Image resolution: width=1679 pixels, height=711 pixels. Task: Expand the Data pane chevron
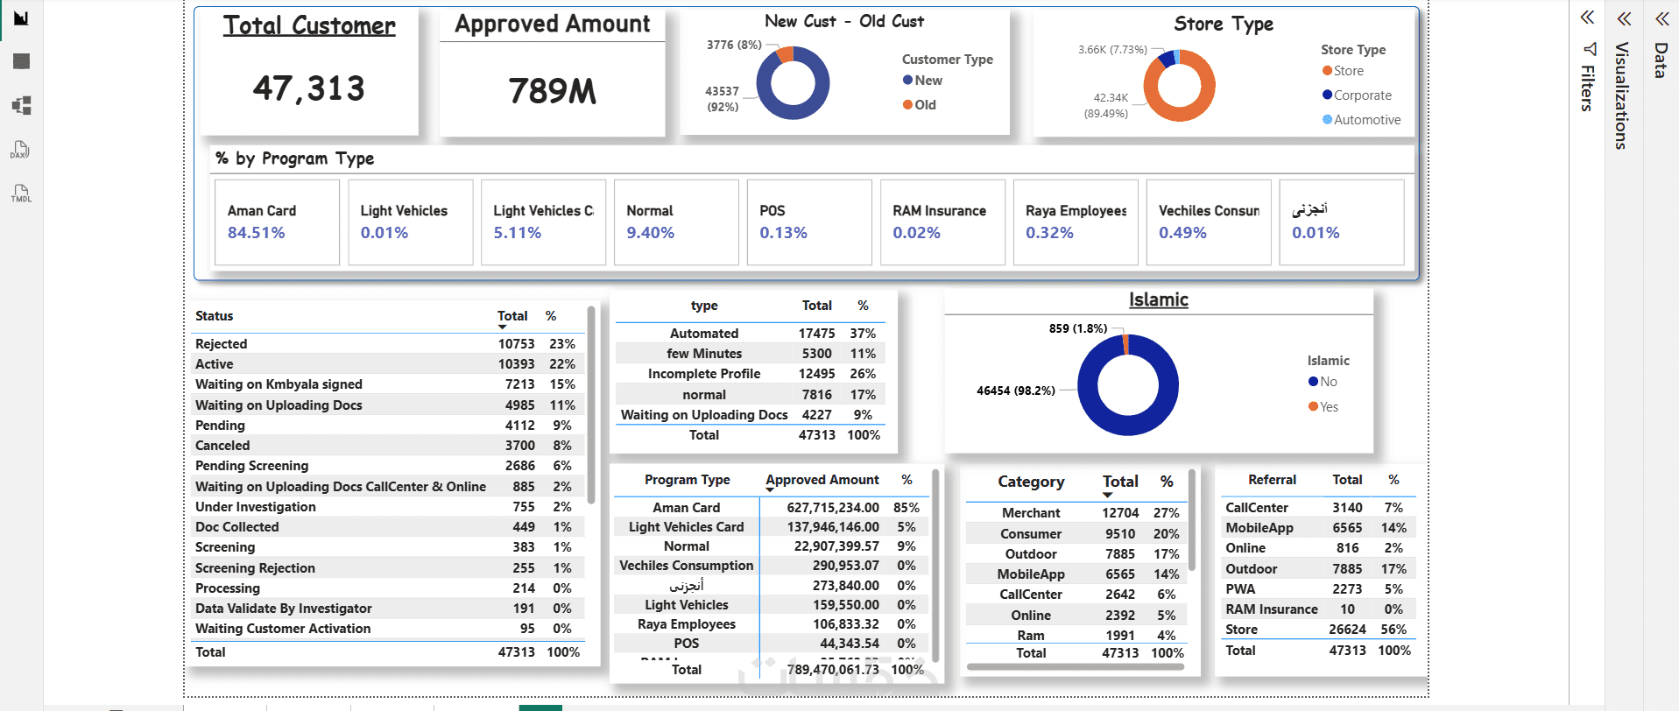pos(1661,18)
